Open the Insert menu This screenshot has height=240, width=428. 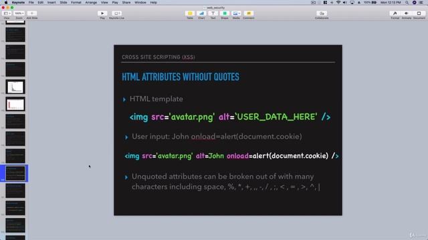(51, 3)
